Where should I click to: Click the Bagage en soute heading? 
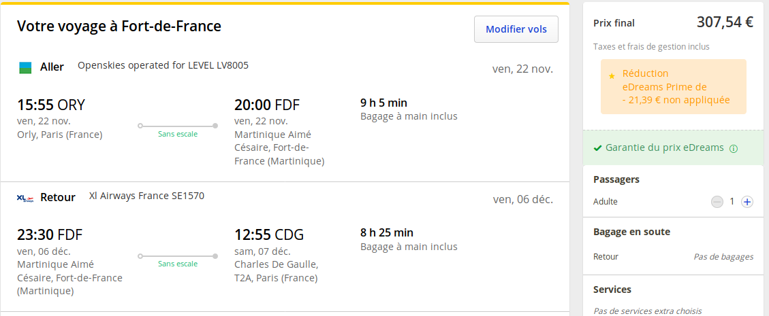(x=631, y=232)
